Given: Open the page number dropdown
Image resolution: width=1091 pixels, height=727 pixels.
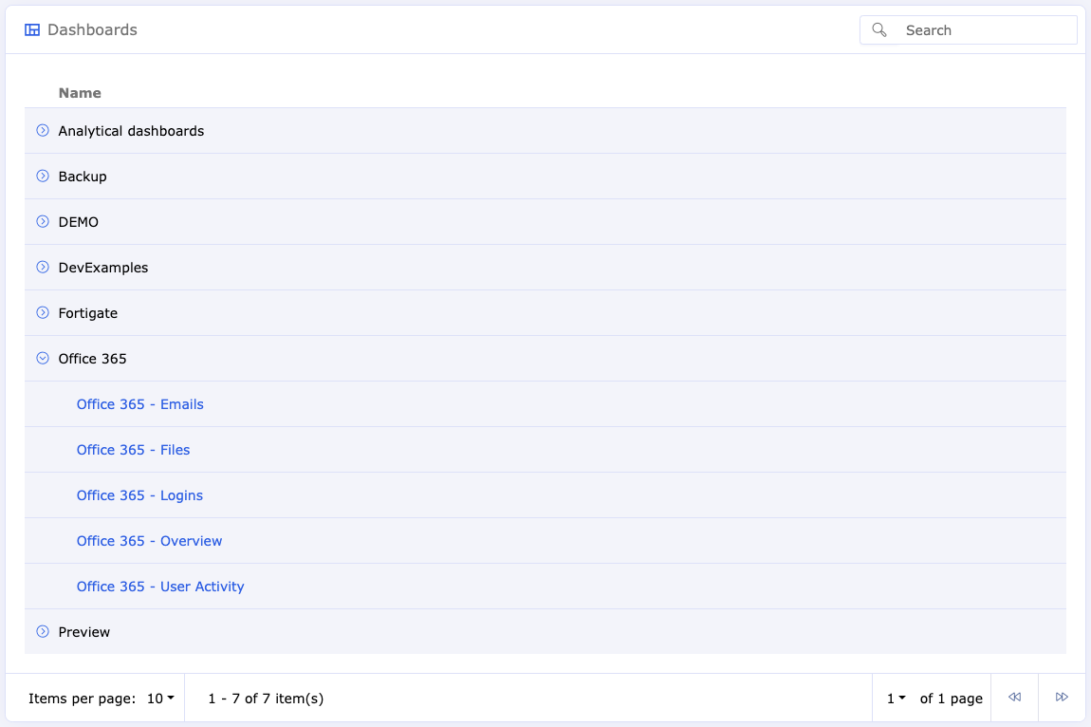Looking at the screenshot, I should [x=897, y=699].
